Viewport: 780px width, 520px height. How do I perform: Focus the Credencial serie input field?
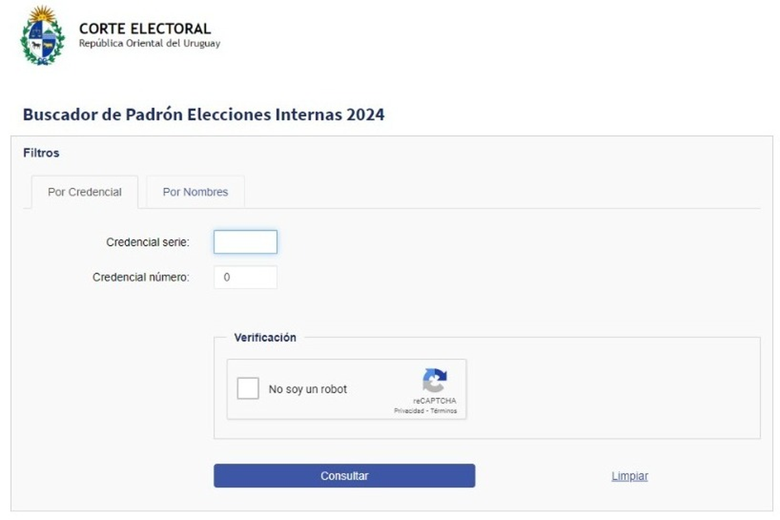[245, 242]
